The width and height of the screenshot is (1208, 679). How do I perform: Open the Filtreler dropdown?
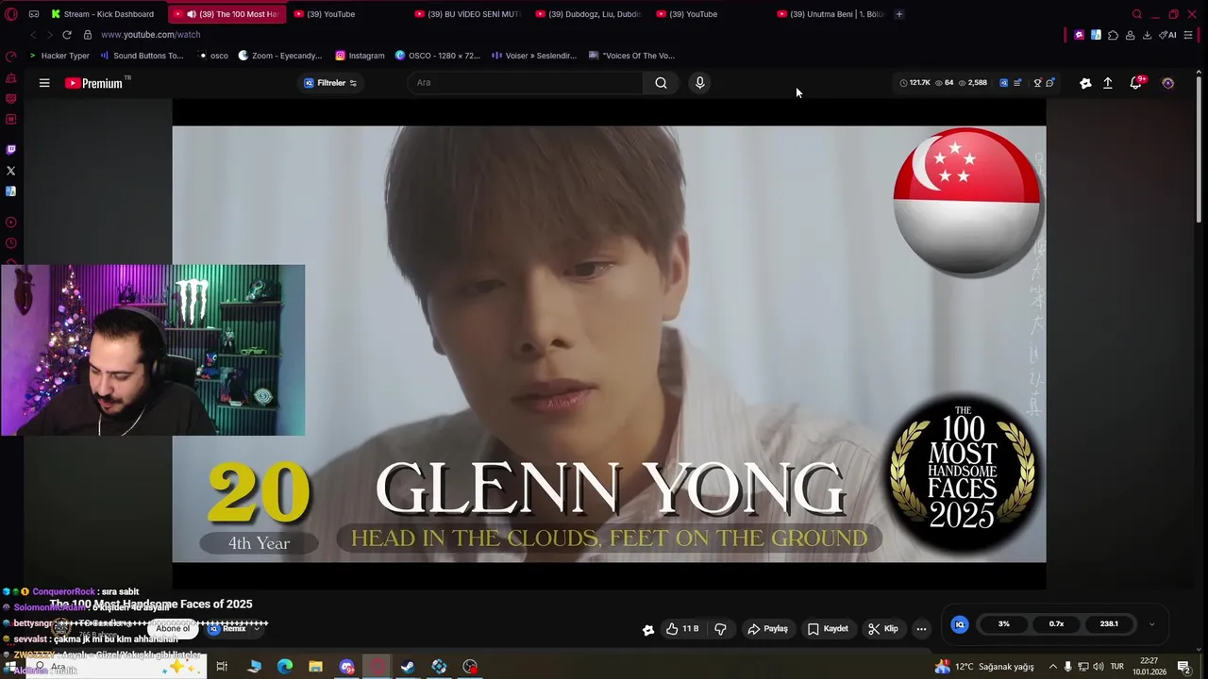click(x=330, y=83)
